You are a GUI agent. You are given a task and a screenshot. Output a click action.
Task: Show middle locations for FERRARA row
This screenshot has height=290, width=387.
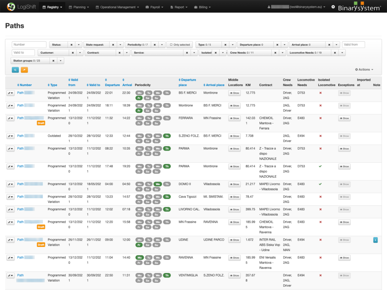coord(234,118)
